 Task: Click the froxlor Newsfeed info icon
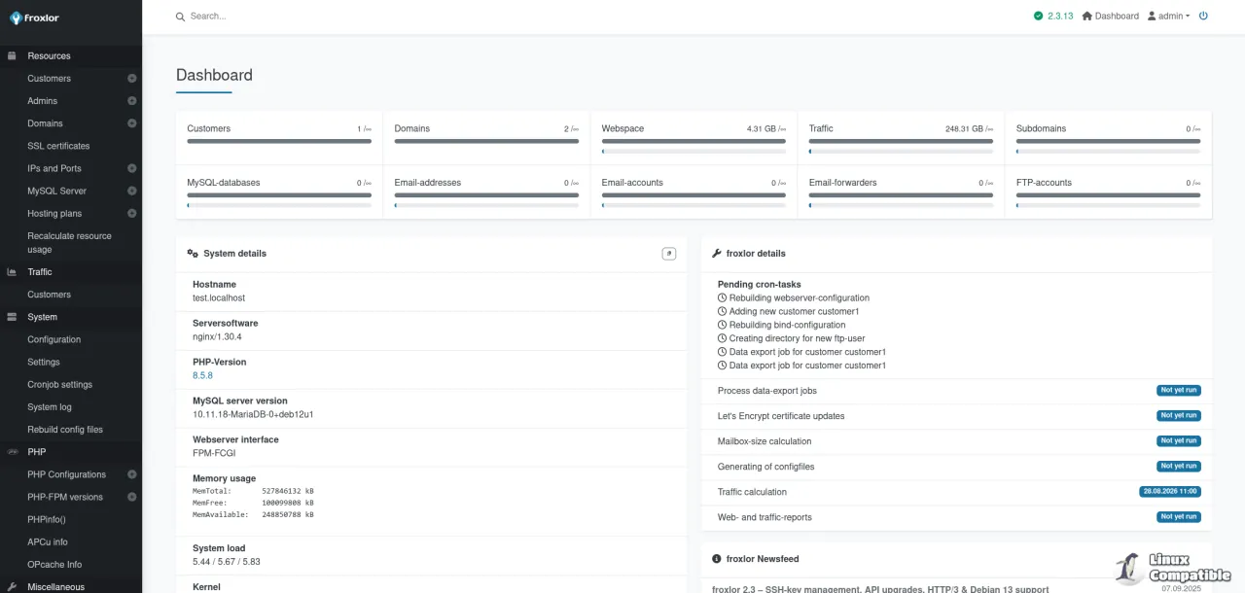tap(717, 559)
